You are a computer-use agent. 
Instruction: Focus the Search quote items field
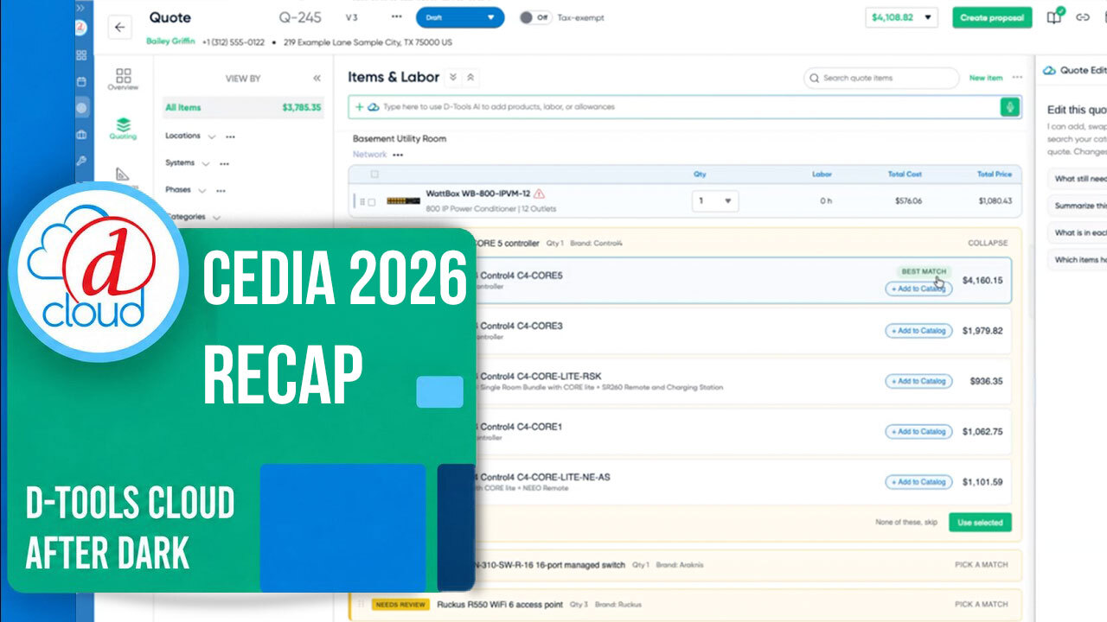(881, 78)
